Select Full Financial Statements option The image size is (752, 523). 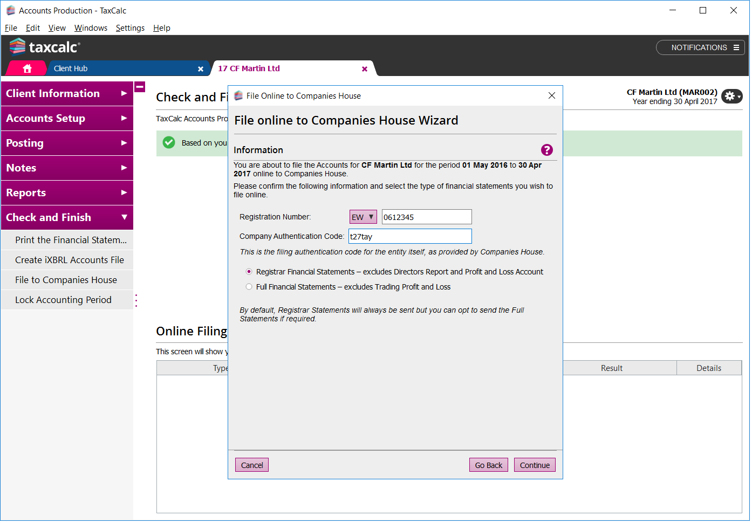point(249,287)
